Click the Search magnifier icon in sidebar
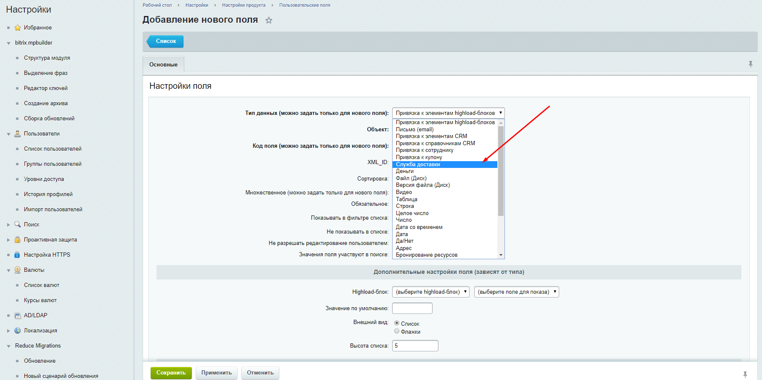Screen dimensions: 762x380 18,225
